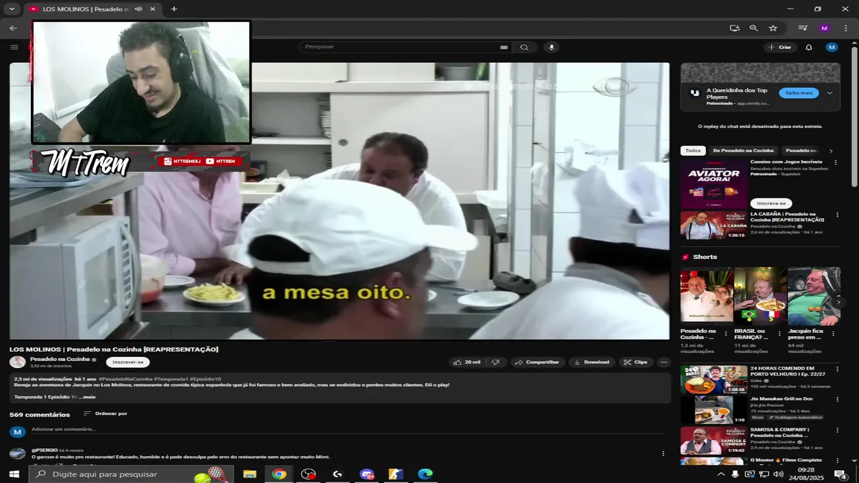The height and width of the screenshot is (483, 859).
Task: Click the Download button
Action: (591, 362)
